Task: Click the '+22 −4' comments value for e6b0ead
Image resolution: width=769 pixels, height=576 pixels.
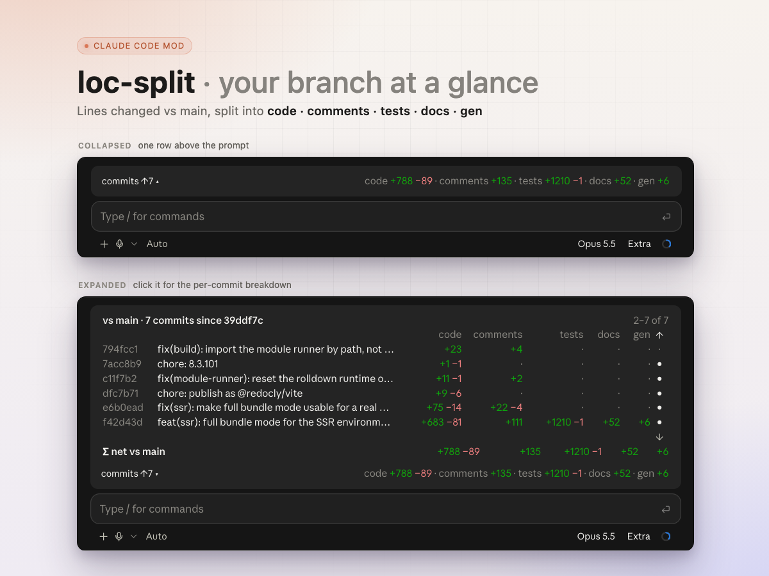Action: [506, 408]
